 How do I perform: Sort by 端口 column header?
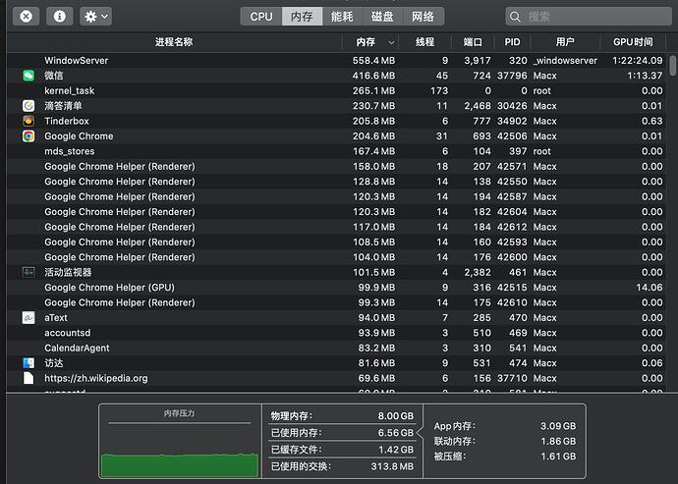point(473,42)
